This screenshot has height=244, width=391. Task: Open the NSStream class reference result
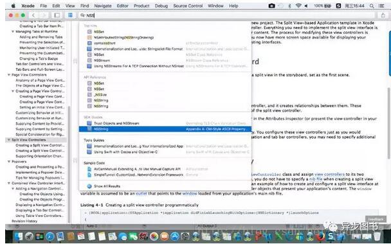click(x=165, y=60)
